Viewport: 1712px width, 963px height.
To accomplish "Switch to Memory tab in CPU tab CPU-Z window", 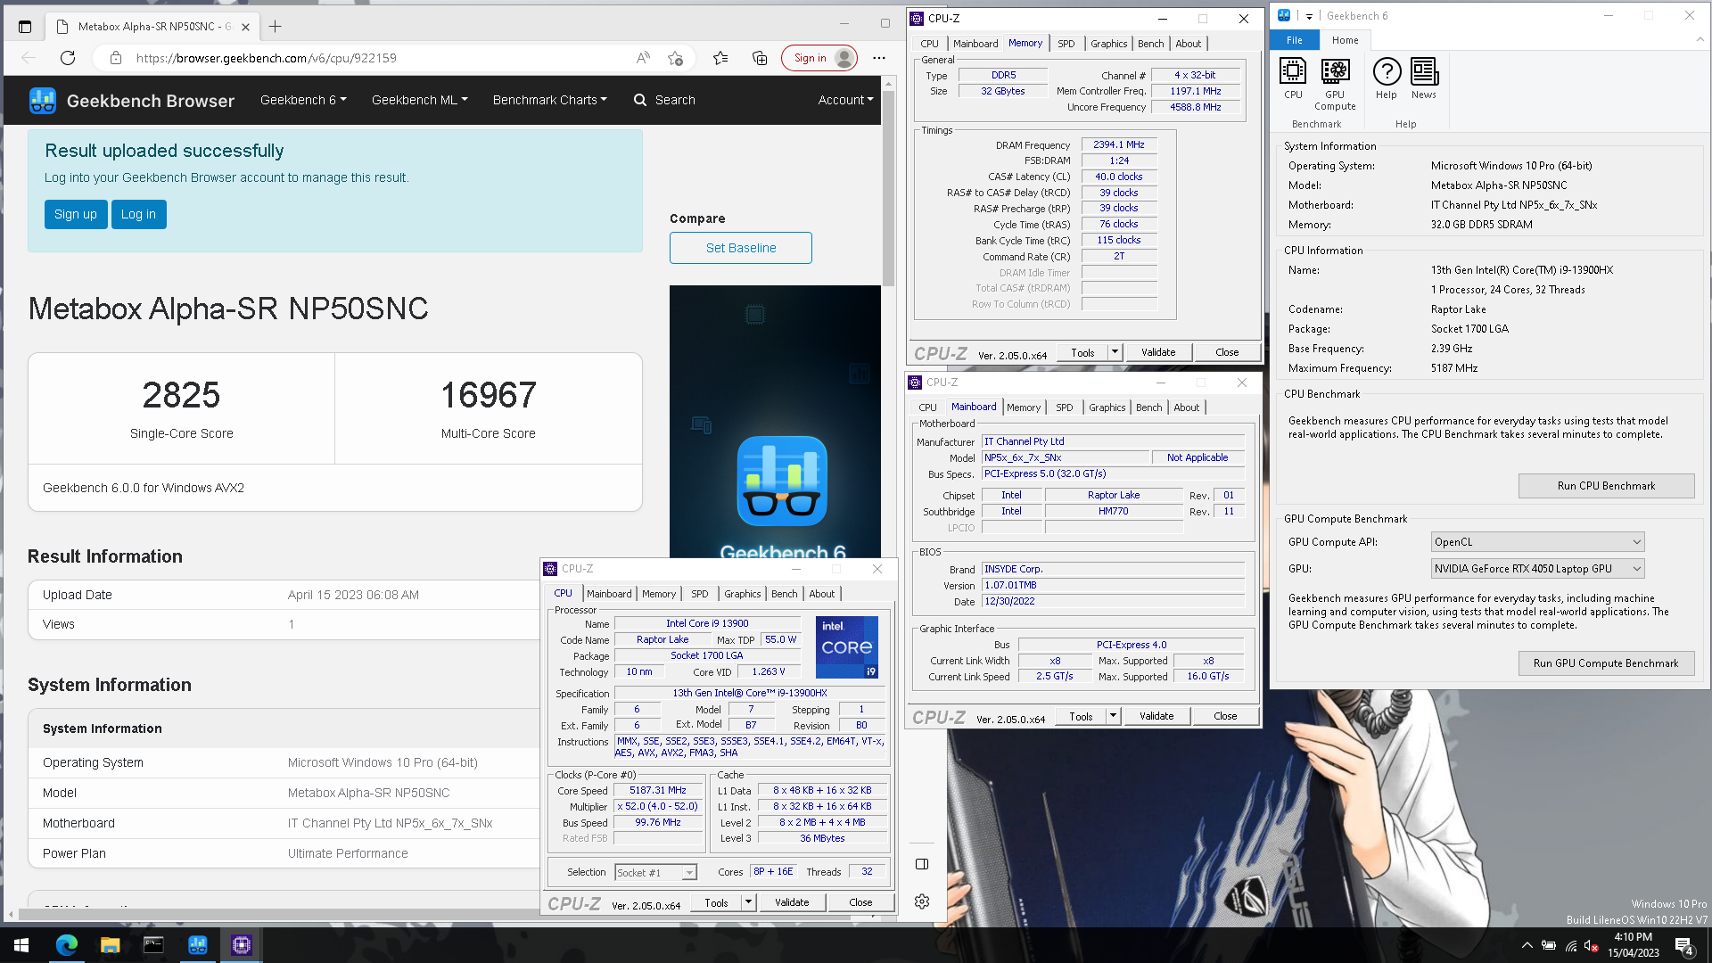I will (659, 594).
